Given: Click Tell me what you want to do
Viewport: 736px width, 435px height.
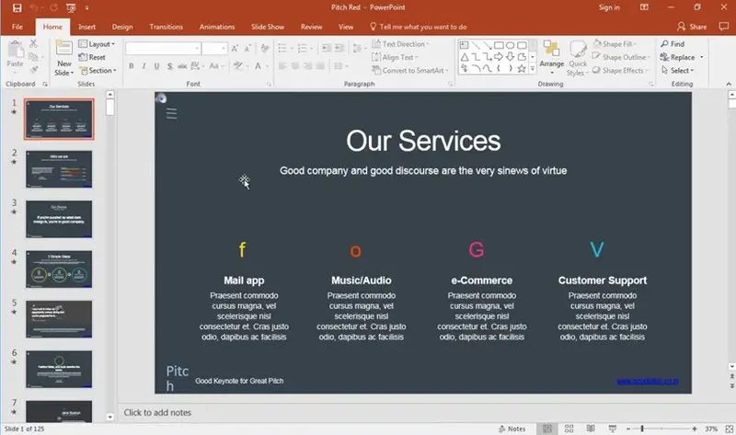Looking at the screenshot, I should [x=419, y=27].
